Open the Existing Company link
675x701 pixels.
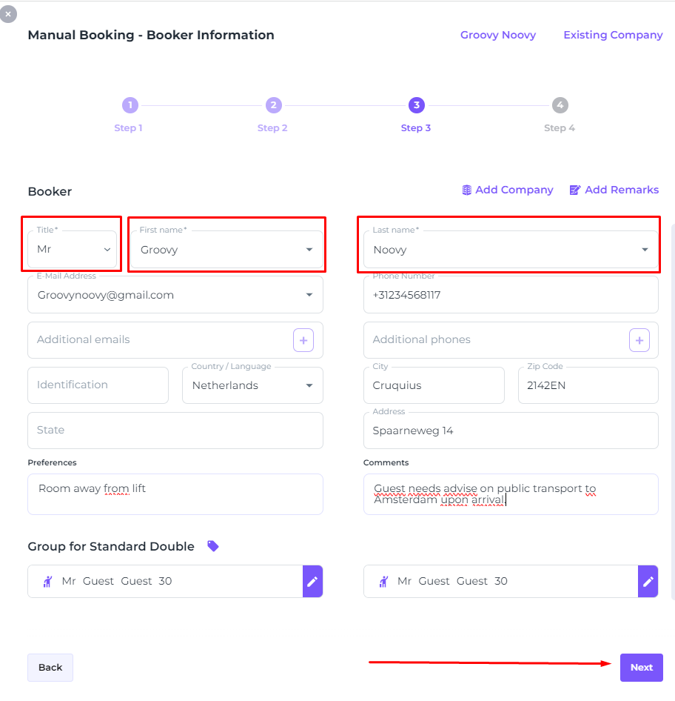pos(613,35)
